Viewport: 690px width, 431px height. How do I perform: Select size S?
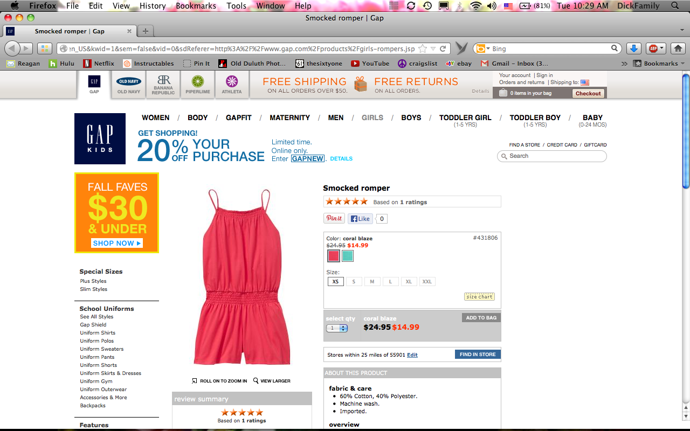[x=354, y=281]
